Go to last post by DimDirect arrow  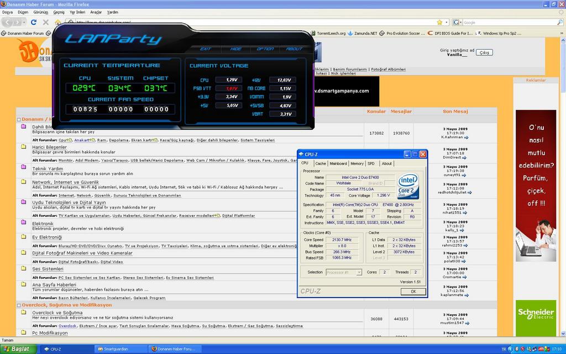coord(464,158)
